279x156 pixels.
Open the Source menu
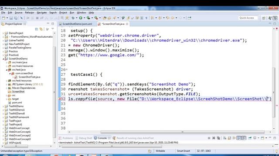click(x=18, y=13)
